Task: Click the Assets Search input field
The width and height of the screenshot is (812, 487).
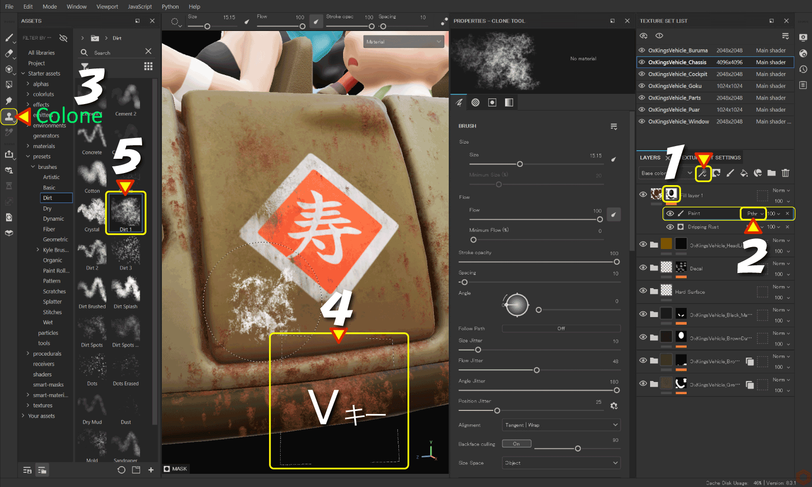Action: point(117,53)
